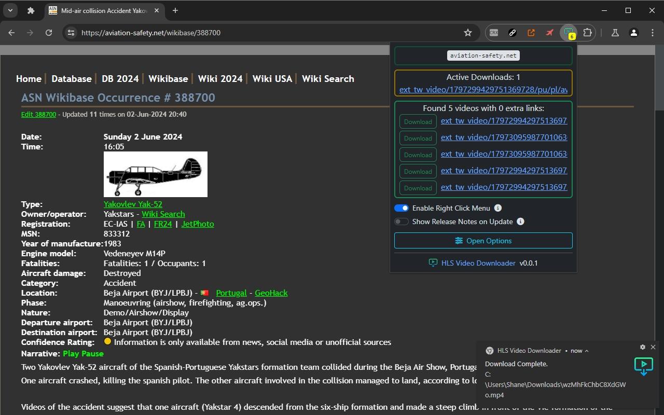Open the HLS Video Downloader extension icon
This screenshot has width=664, height=415.
point(568,32)
